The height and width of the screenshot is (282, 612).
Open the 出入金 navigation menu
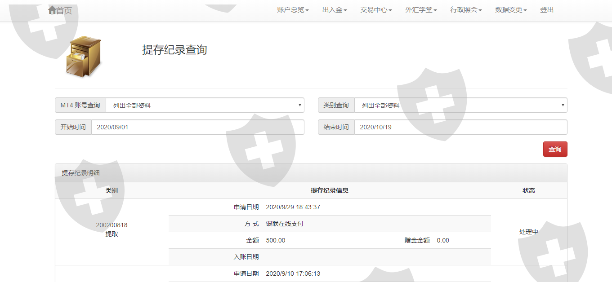tap(335, 10)
